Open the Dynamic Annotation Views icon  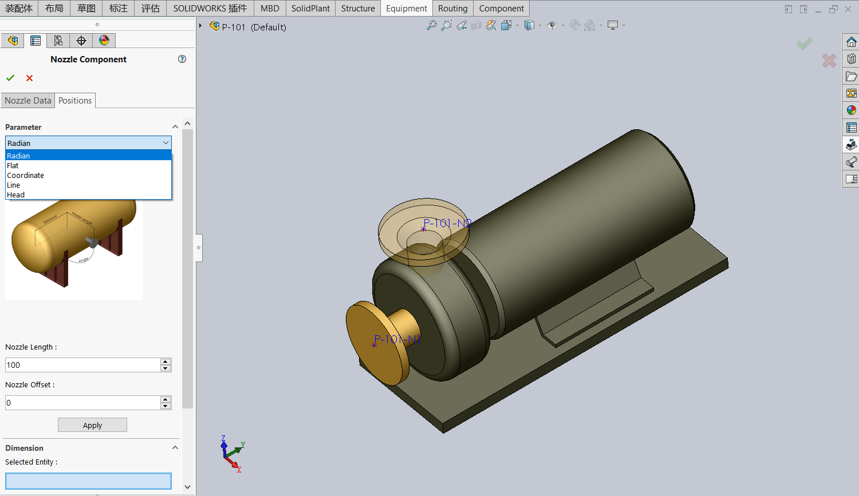[x=491, y=25]
